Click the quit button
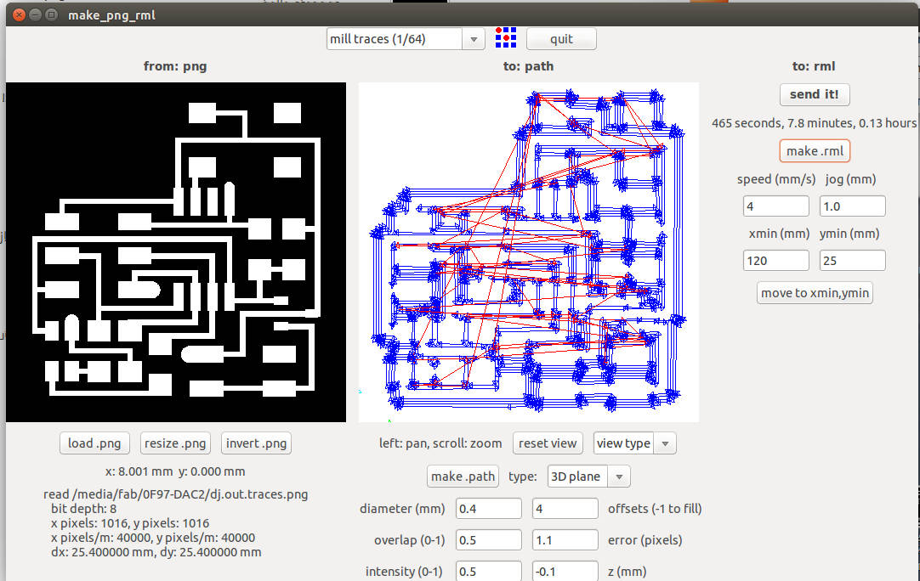This screenshot has width=920, height=581. pyautogui.click(x=561, y=39)
